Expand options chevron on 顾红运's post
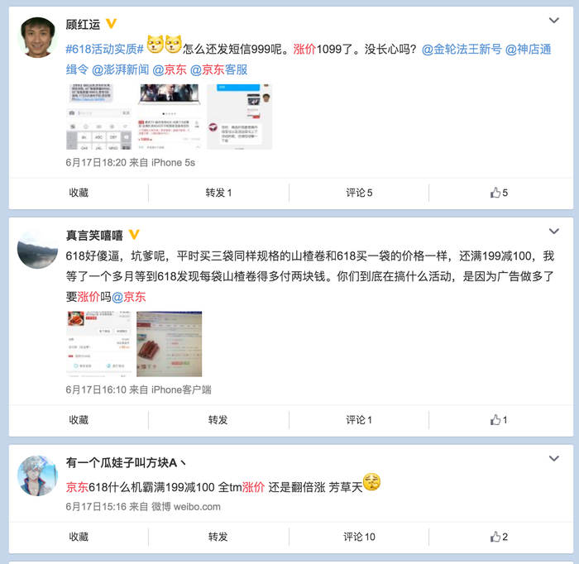 click(x=554, y=21)
